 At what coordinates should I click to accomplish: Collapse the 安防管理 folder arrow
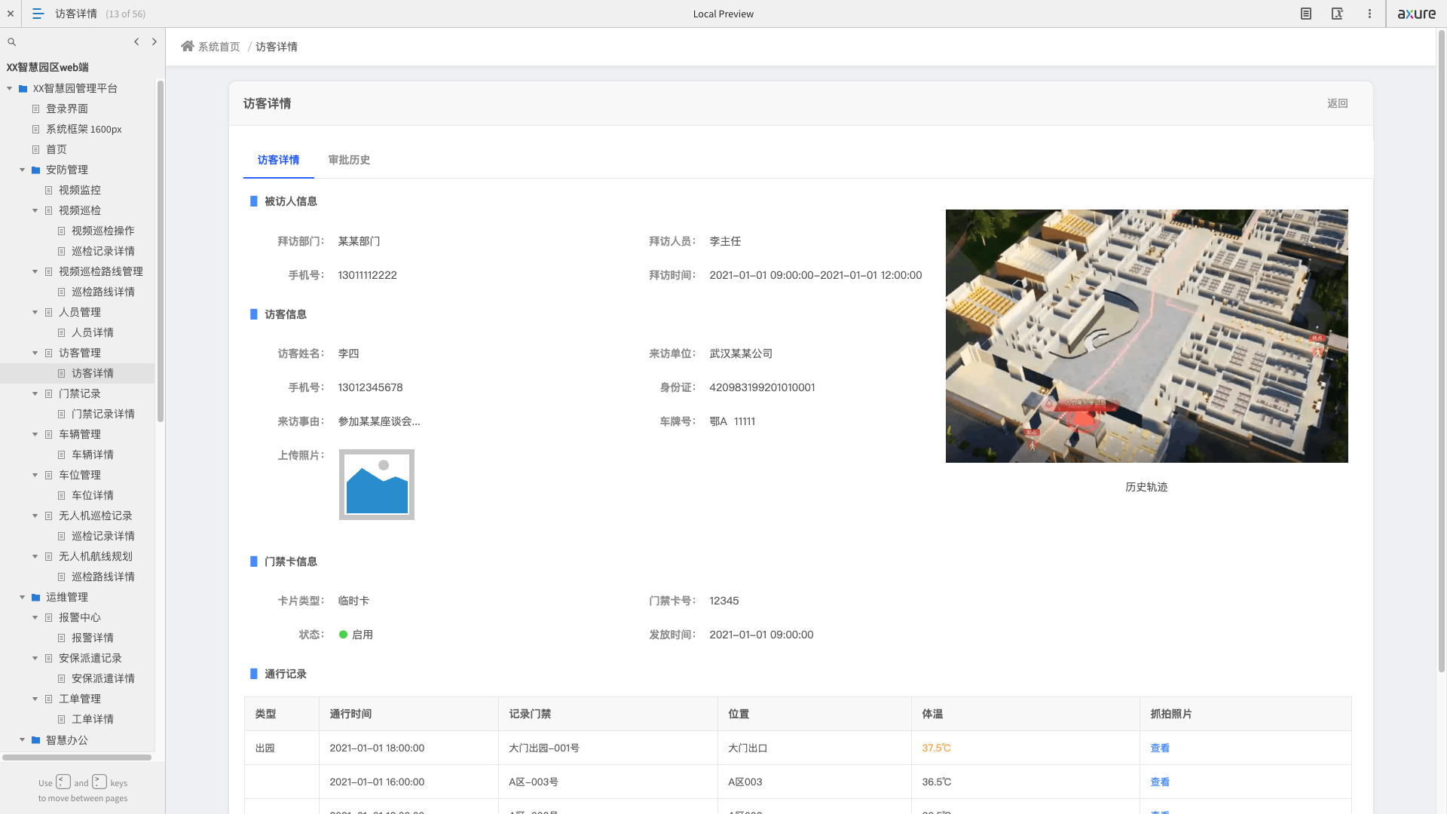click(x=22, y=170)
